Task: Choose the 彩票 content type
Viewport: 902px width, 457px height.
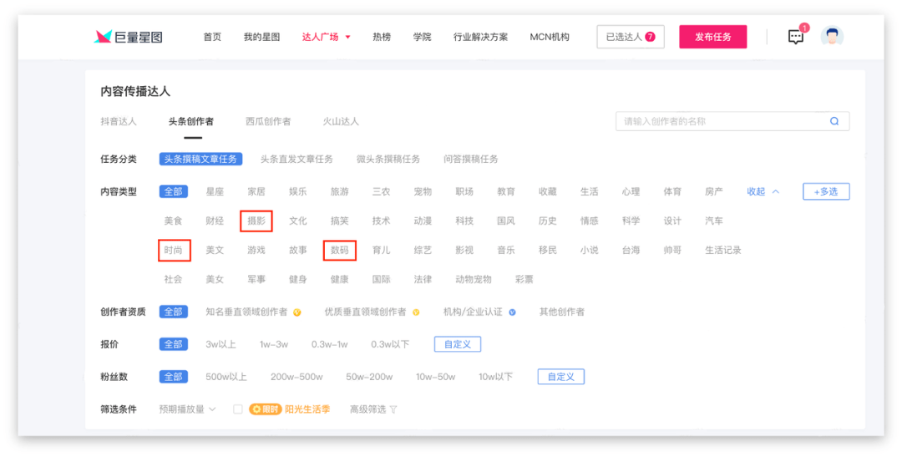Action: (x=524, y=280)
